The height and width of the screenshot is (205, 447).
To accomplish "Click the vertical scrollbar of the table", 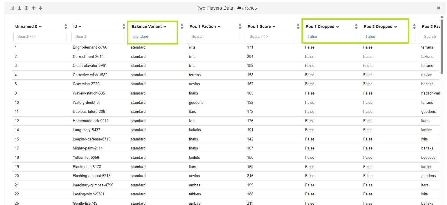I will [442, 47].
